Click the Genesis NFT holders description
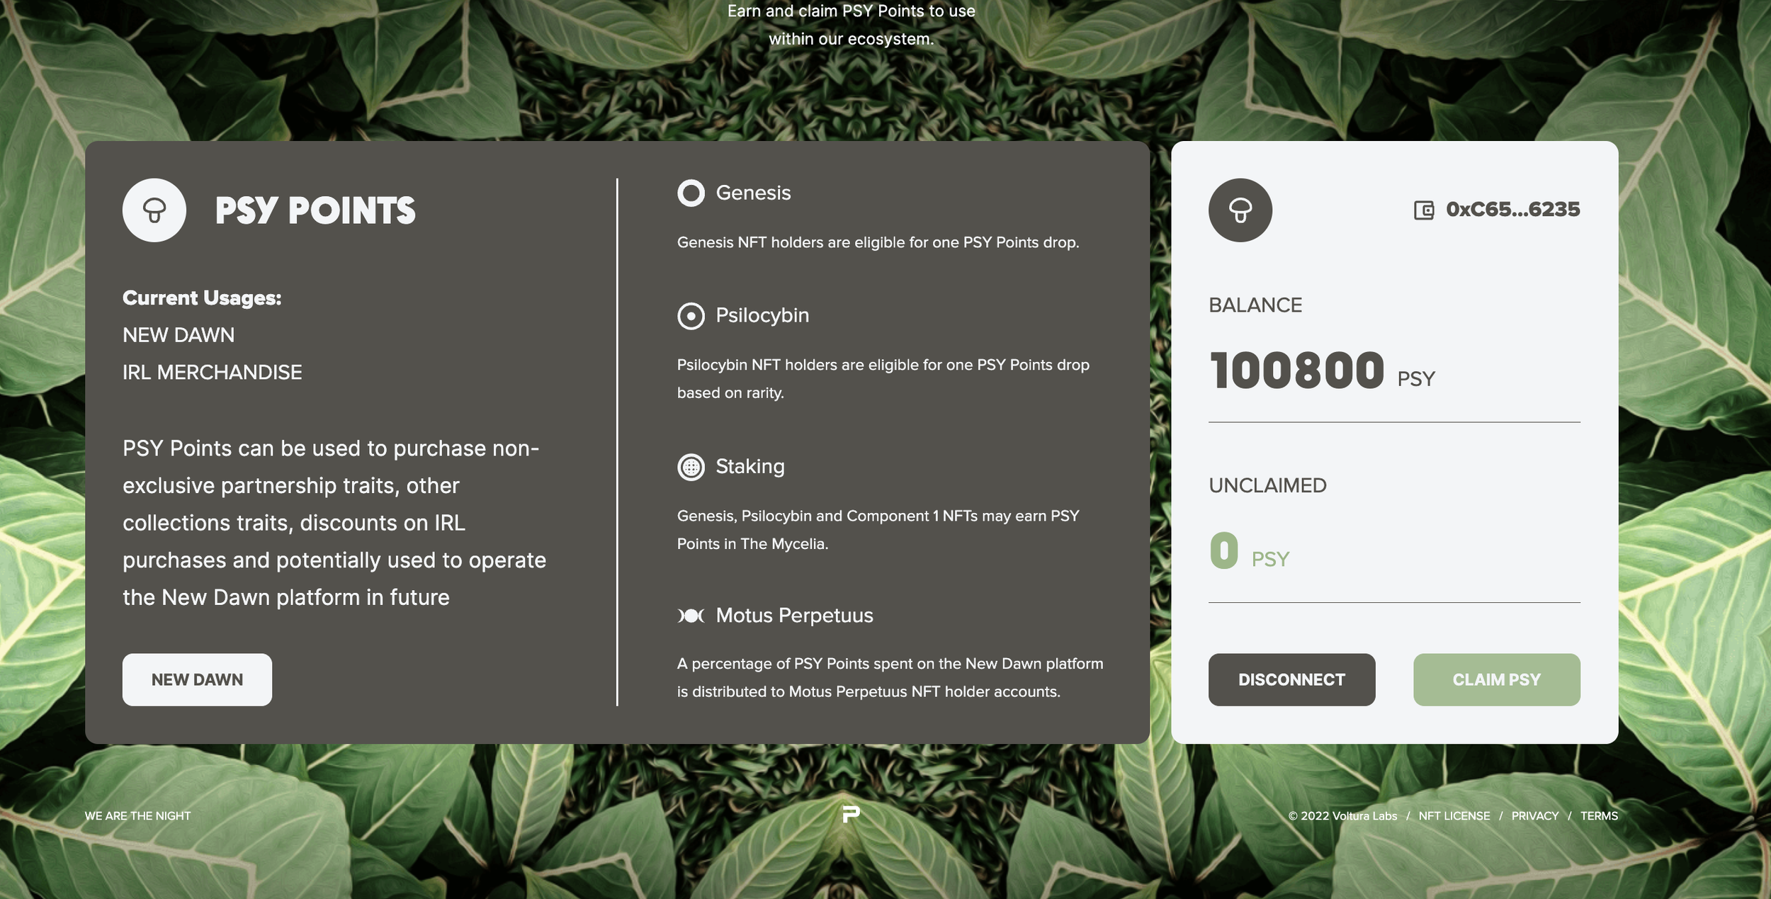Screen dimensions: 1771x899 coord(878,242)
